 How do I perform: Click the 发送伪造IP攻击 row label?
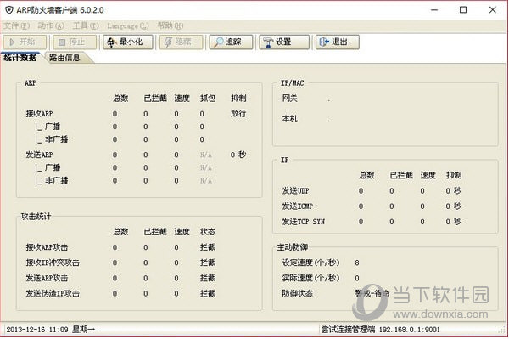point(53,293)
